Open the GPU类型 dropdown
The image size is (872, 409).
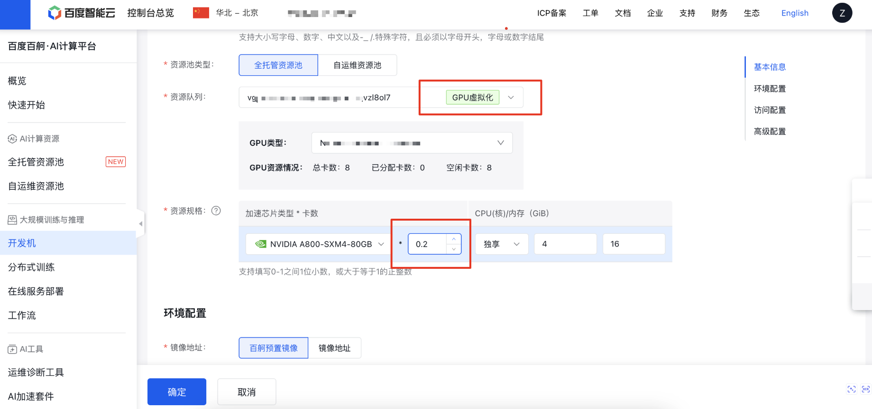tap(500, 143)
